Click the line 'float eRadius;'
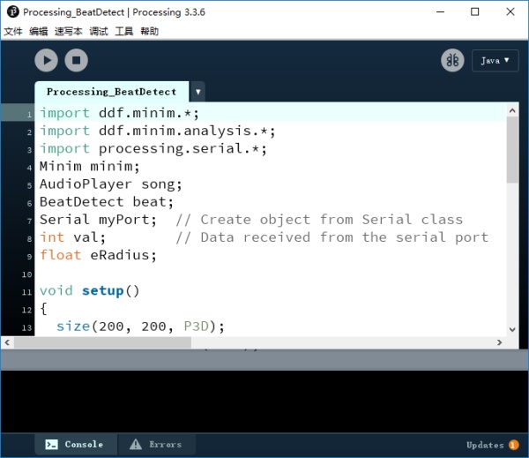The width and height of the screenshot is (529, 458). point(98,255)
